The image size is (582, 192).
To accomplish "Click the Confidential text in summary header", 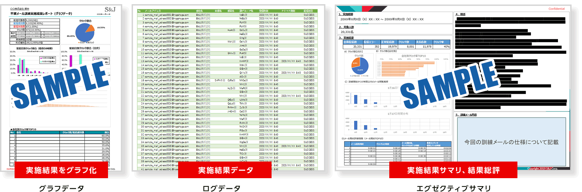I will pos(556,9).
